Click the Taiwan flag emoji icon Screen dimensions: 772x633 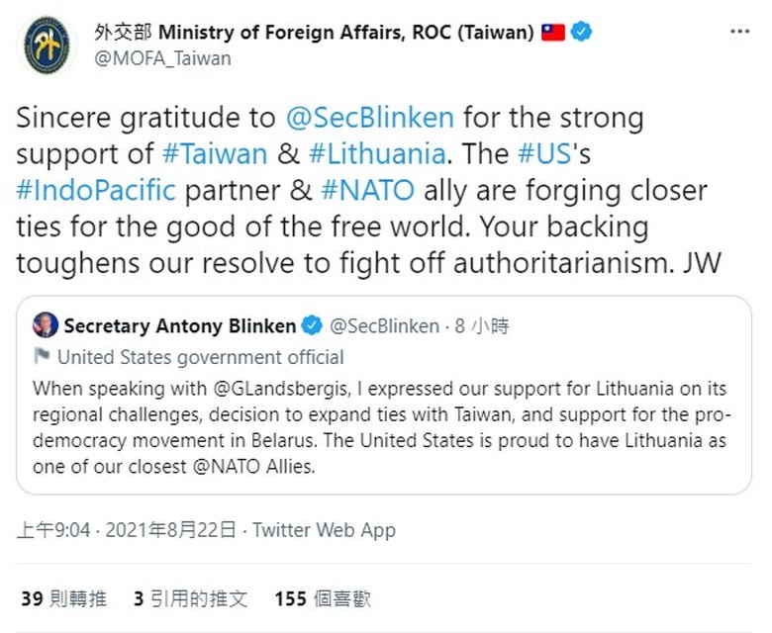[x=552, y=32]
